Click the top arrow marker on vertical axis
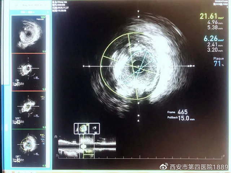Screen dimensions: 231x173 pos(138,11)
